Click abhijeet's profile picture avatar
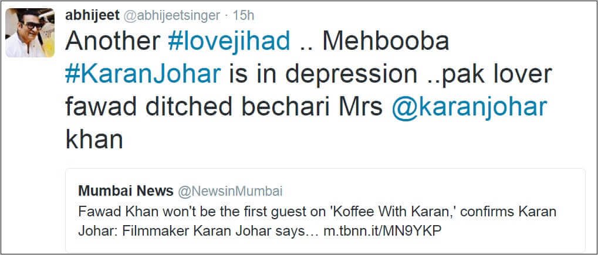The height and width of the screenshot is (255, 598). [31, 33]
